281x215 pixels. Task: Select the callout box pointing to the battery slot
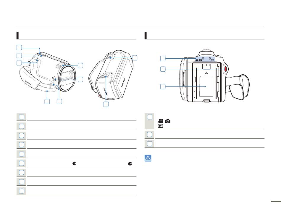click(x=163, y=86)
